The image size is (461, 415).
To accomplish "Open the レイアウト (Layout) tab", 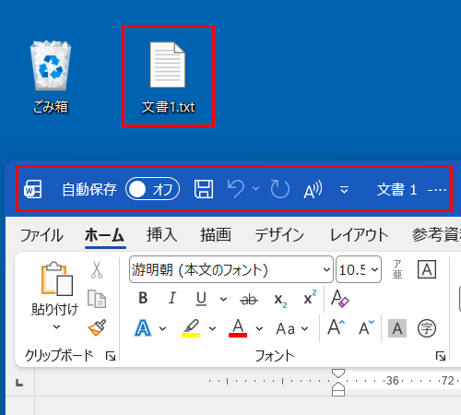I will (x=359, y=235).
